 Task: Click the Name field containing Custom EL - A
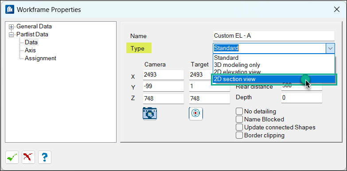pos(274,36)
